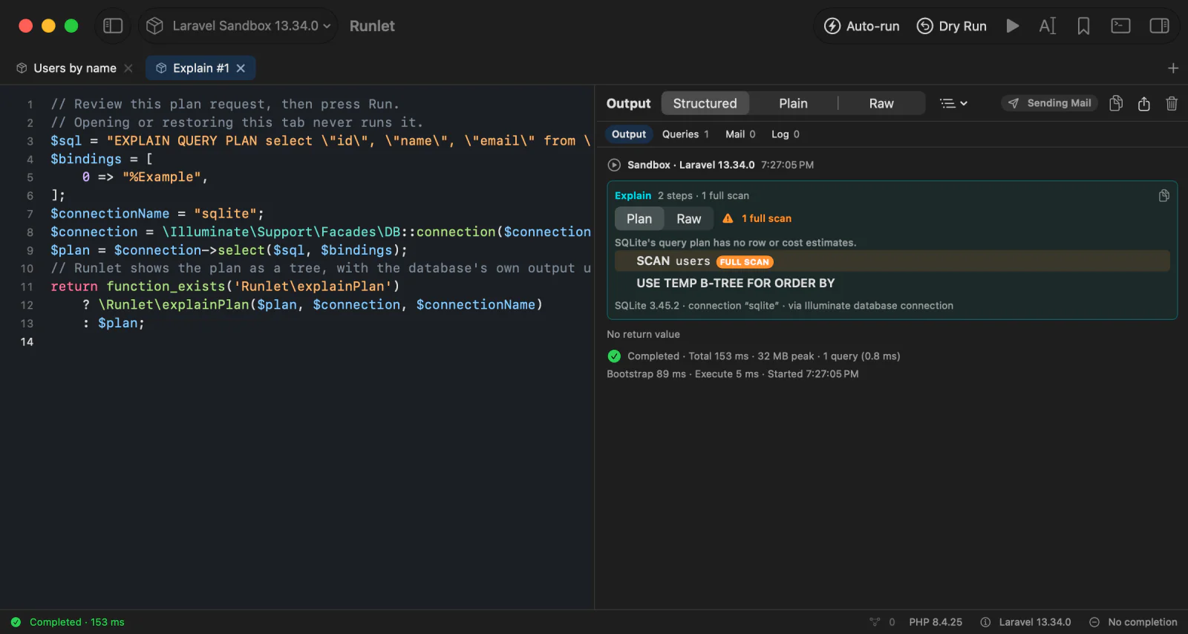The image size is (1188, 634).
Task: Open the Users by name tab
Action: coord(74,68)
